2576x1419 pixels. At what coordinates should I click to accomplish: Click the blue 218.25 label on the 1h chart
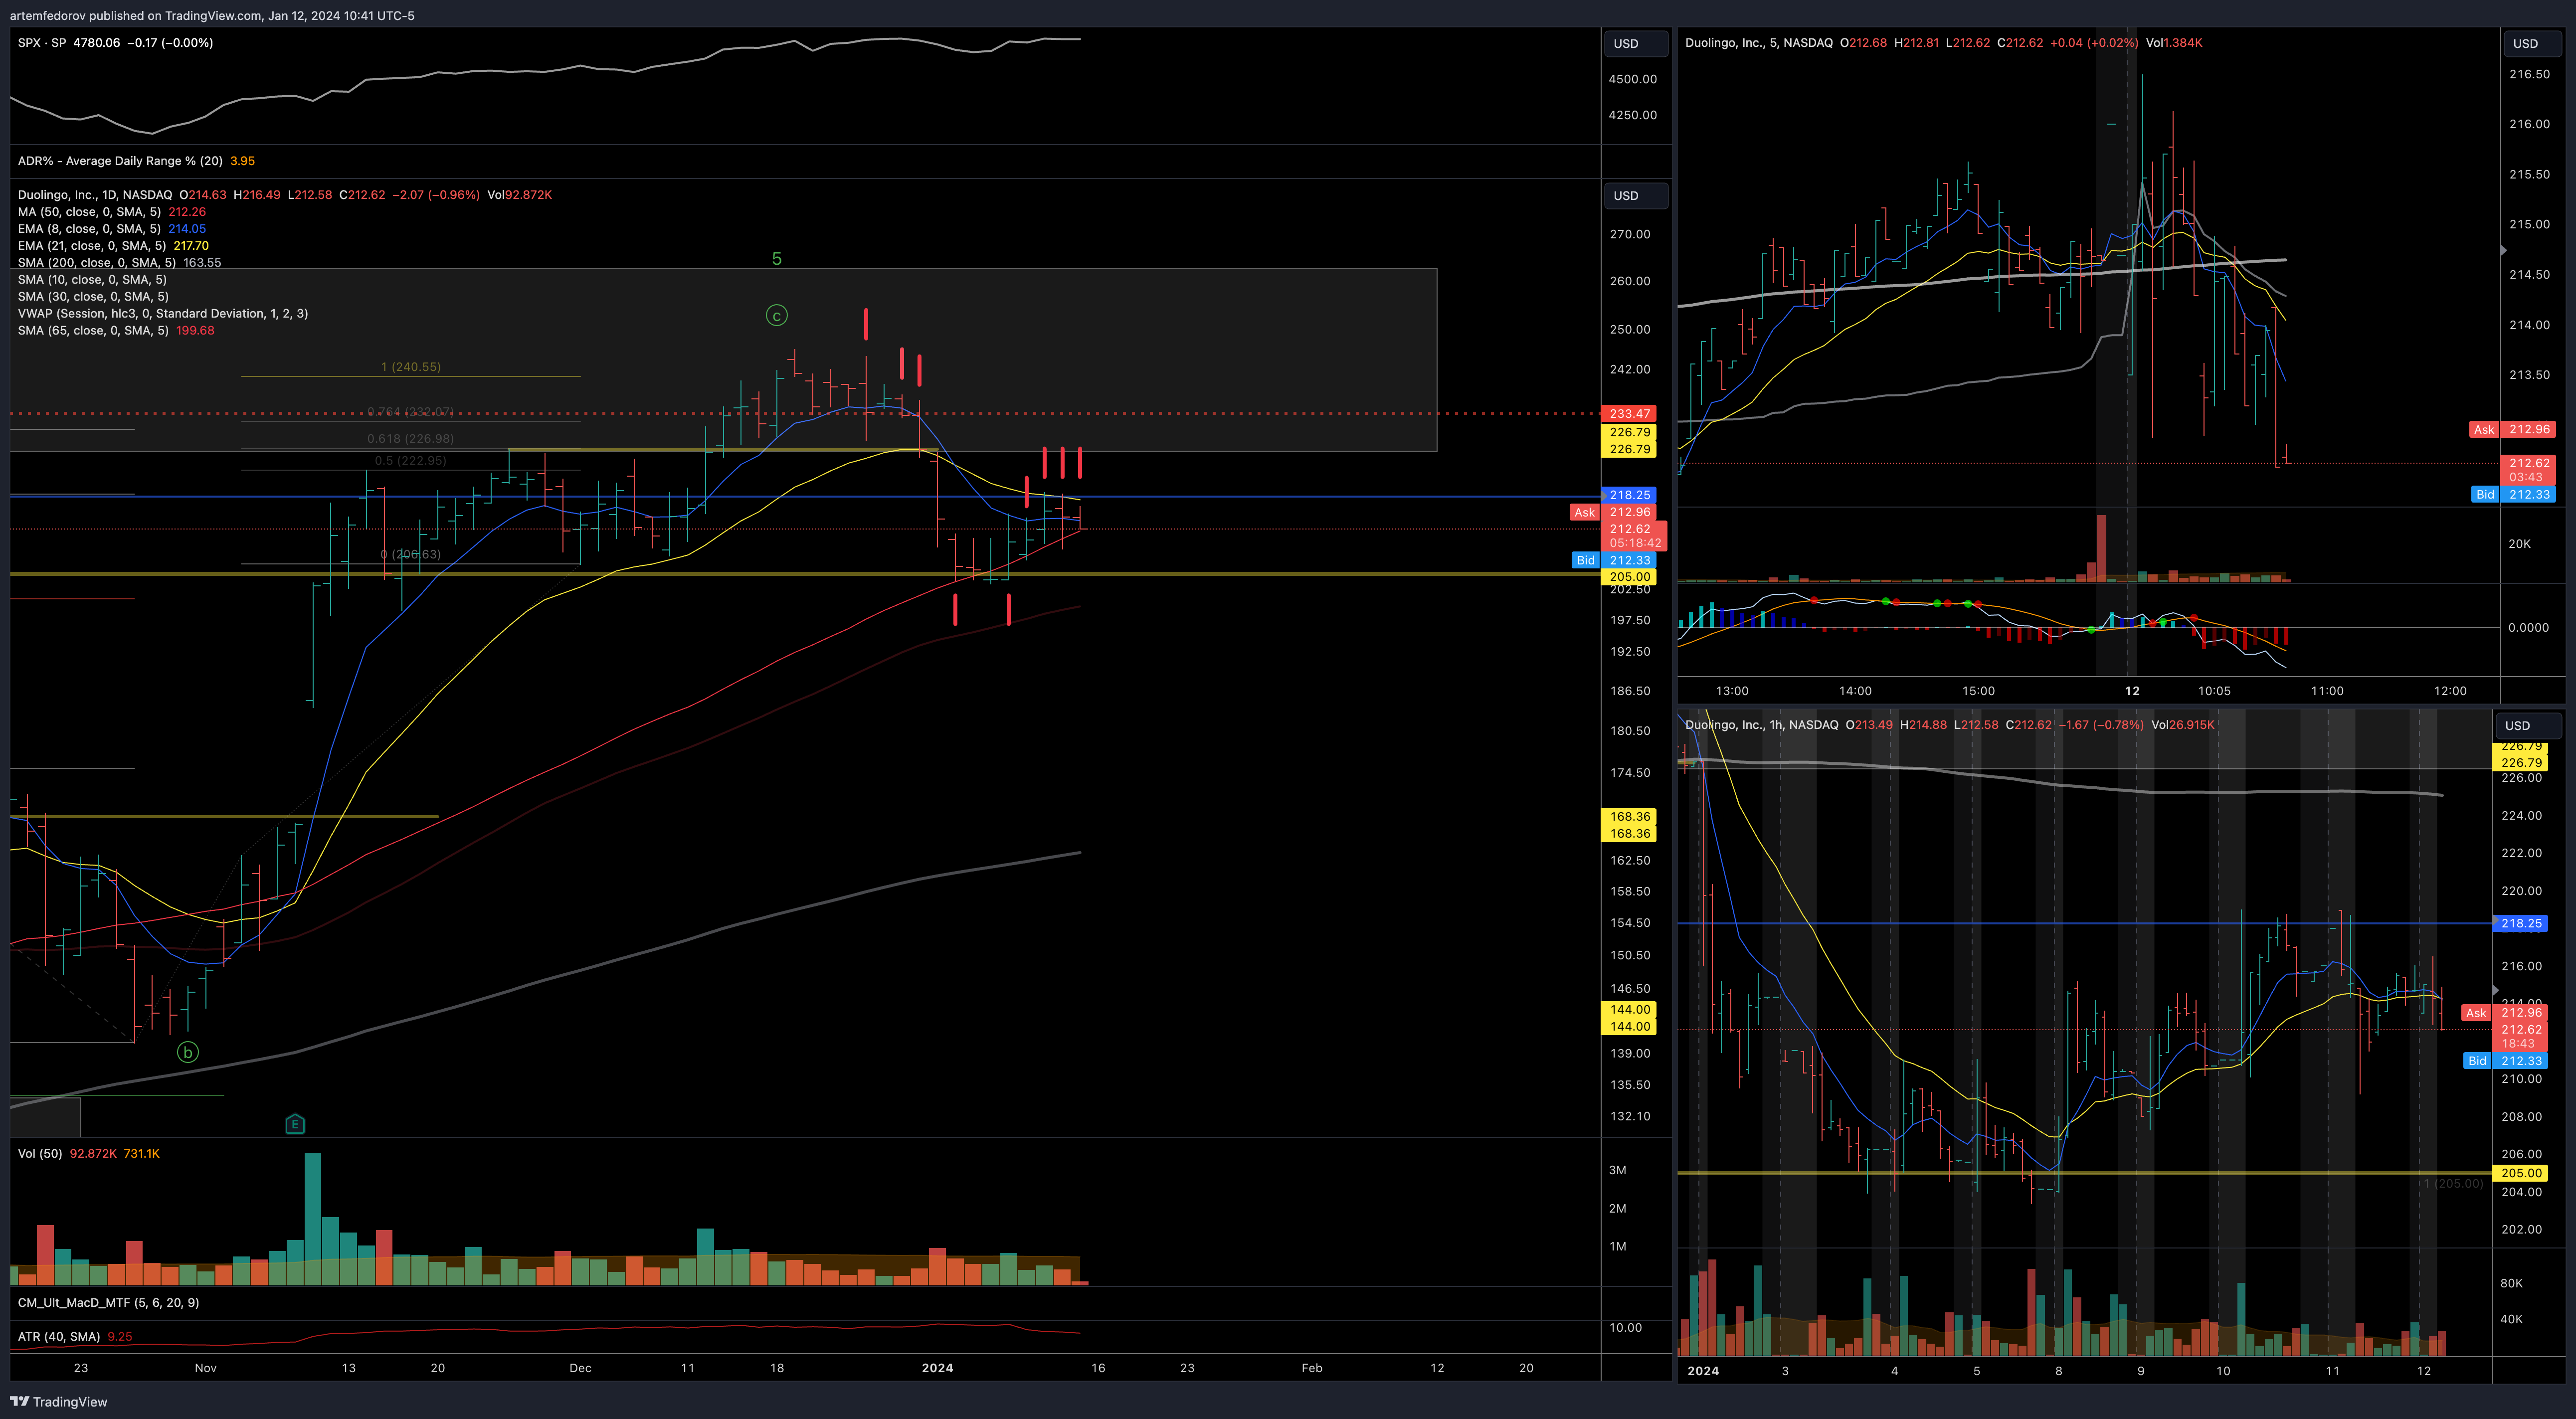pos(2521,924)
